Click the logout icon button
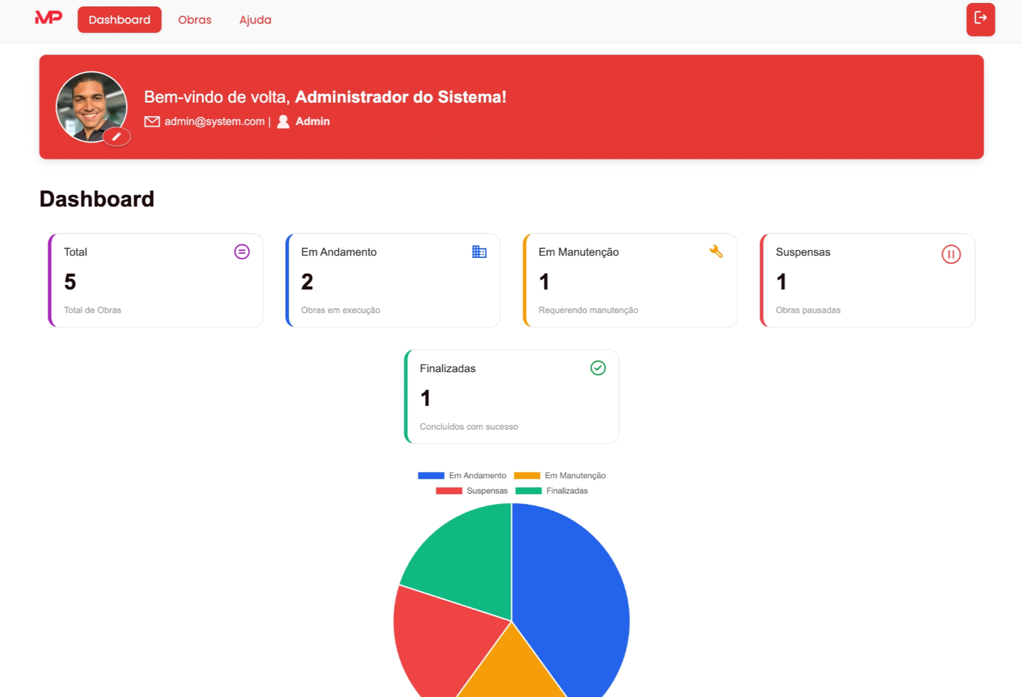The width and height of the screenshot is (1022, 697). (980, 19)
